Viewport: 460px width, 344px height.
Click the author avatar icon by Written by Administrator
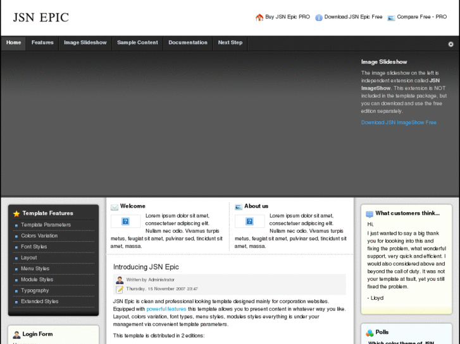120,280
